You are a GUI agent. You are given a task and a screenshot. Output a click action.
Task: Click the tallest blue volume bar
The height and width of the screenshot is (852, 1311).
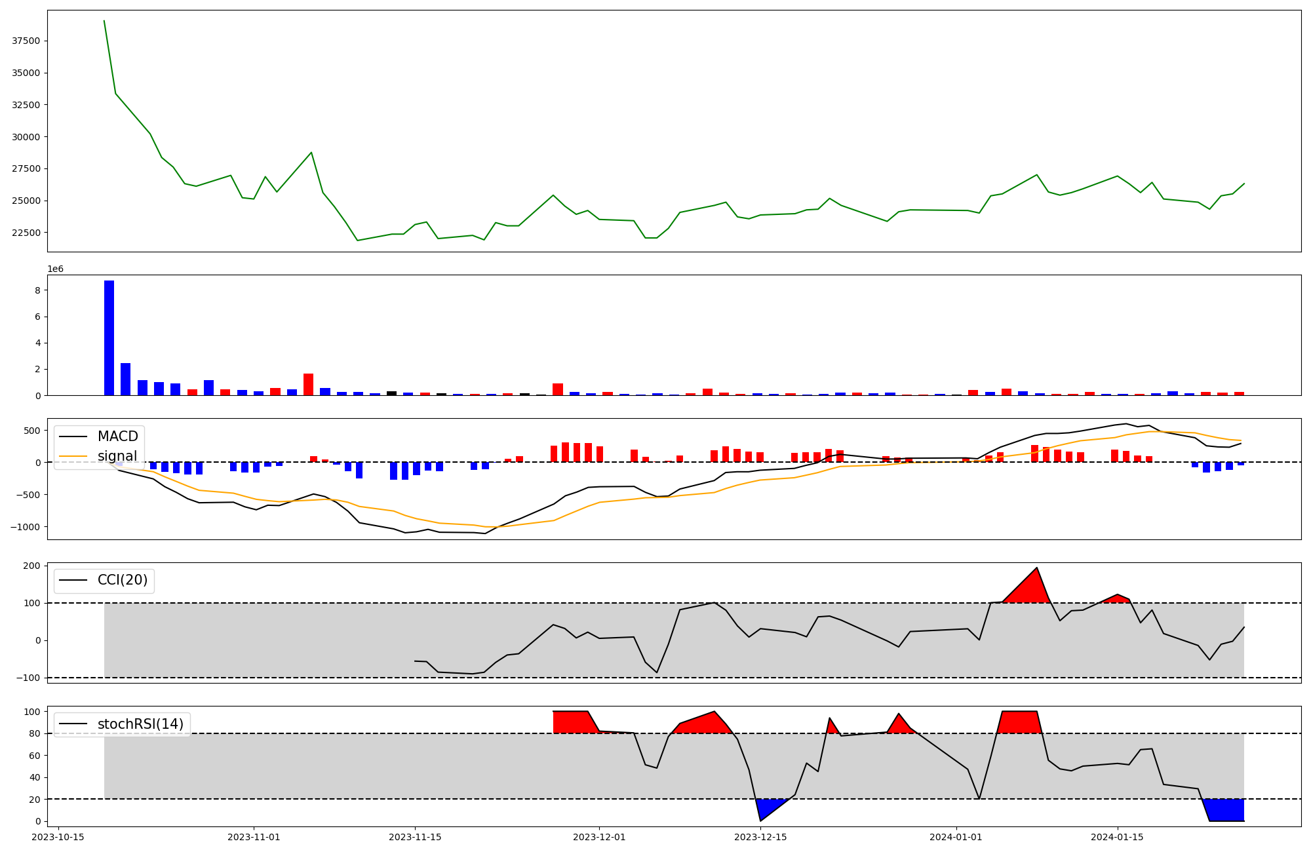pyautogui.click(x=109, y=338)
